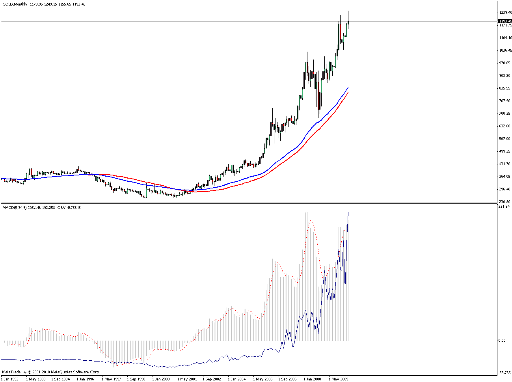Click the 1 May 2001 date label
Screen dimensions: 512x382
187,379
